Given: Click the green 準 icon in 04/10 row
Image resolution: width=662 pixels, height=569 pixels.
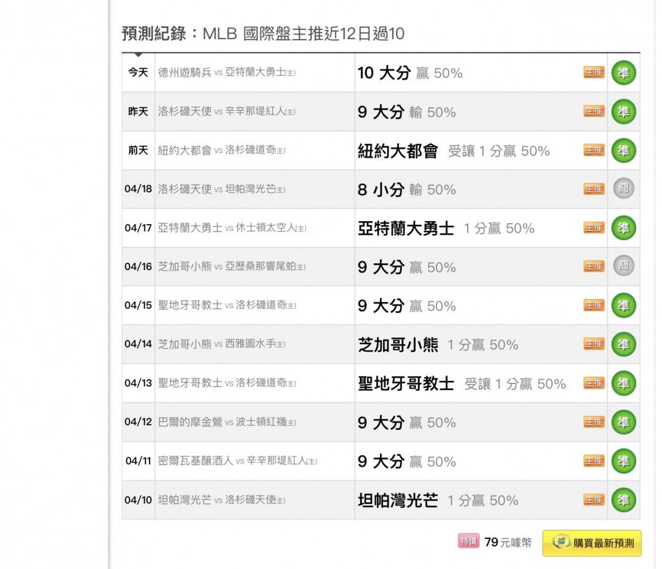Looking at the screenshot, I should point(623,500).
